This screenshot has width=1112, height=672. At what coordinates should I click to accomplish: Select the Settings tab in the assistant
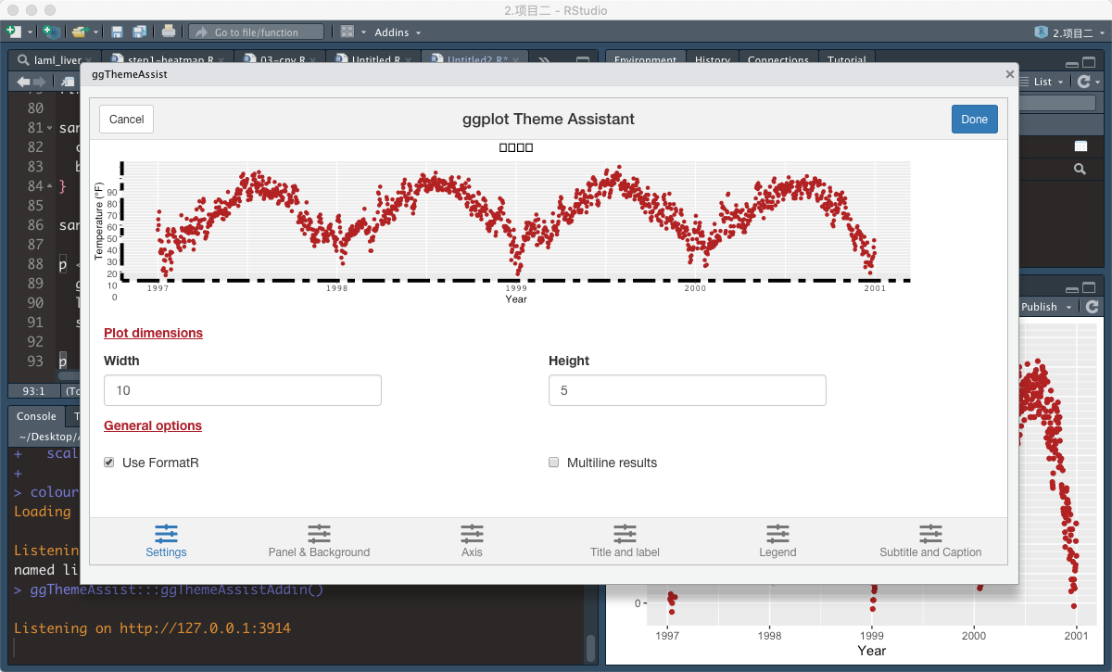[x=166, y=540]
